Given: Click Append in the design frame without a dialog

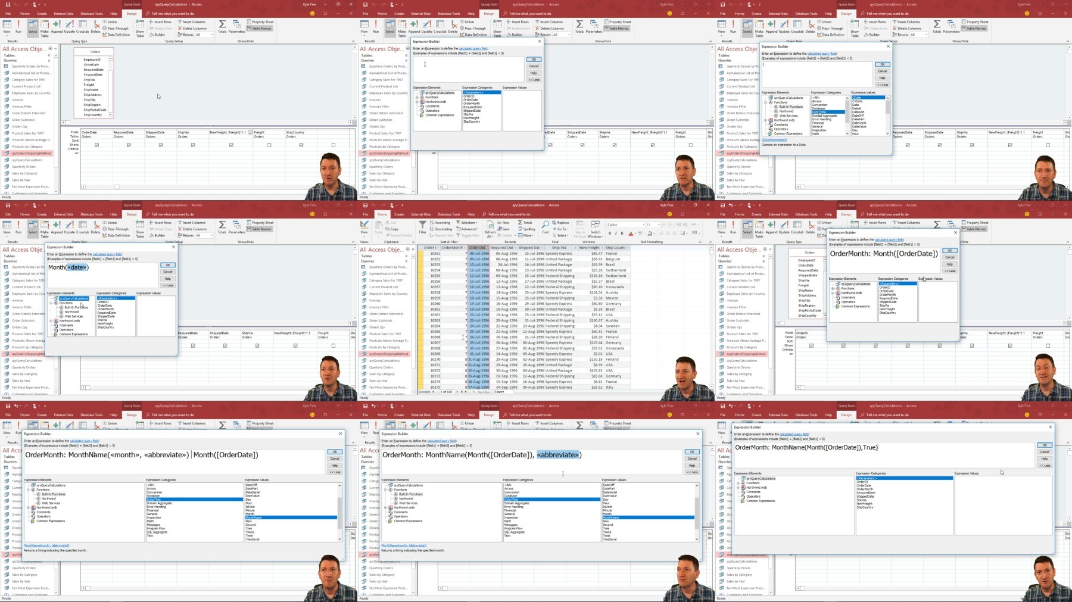Looking at the screenshot, I should pyautogui.click(x=57, y=26).
